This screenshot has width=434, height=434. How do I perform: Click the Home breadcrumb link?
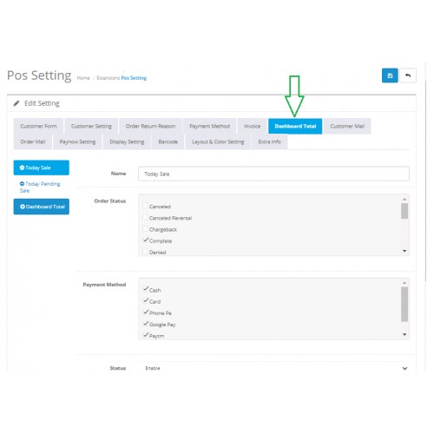pyautogui.click(x=83, y=78)
